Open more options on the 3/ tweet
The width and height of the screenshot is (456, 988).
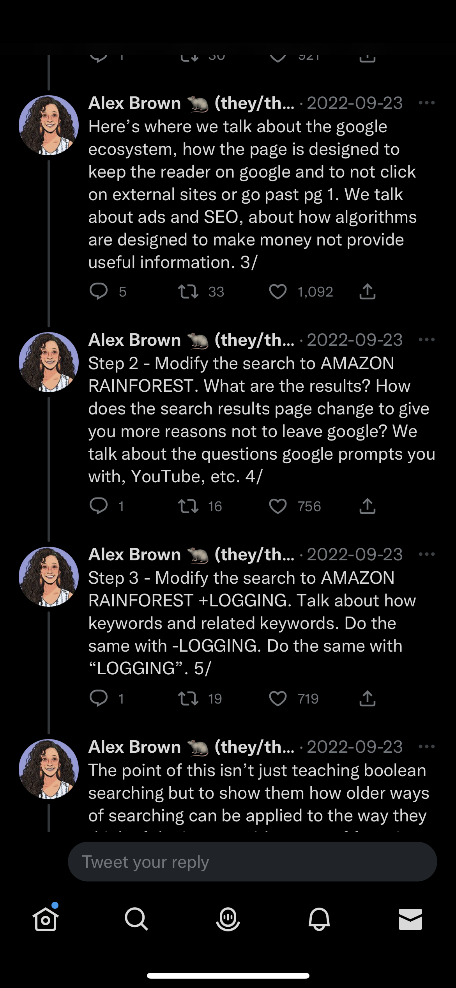(x=426, y=103)
